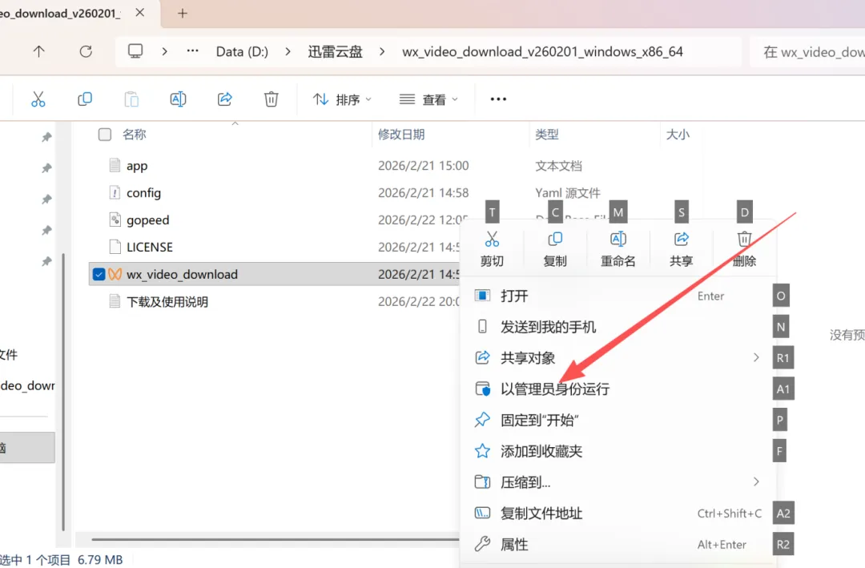
Task: Select 打开 in the context menu
Action: coord(618,296)
